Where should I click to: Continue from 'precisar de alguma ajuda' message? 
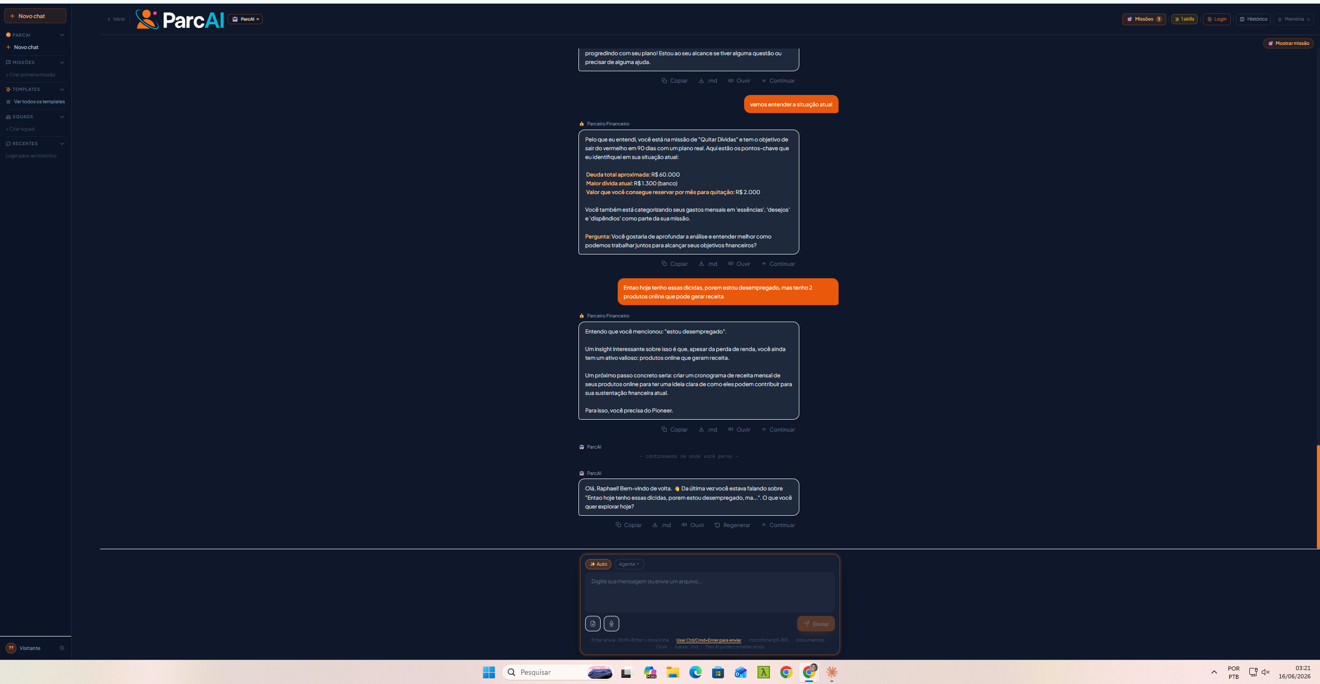point(778,81)
